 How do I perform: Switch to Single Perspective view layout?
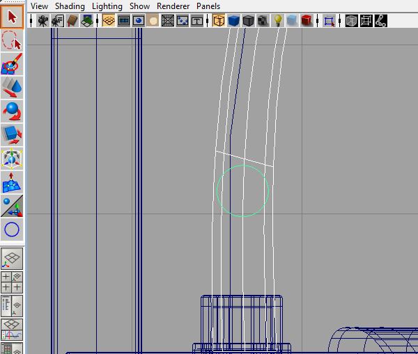pos(12,259)
